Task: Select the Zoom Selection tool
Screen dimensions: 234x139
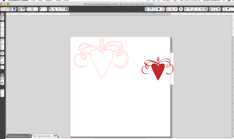Action: pos(58,9)
